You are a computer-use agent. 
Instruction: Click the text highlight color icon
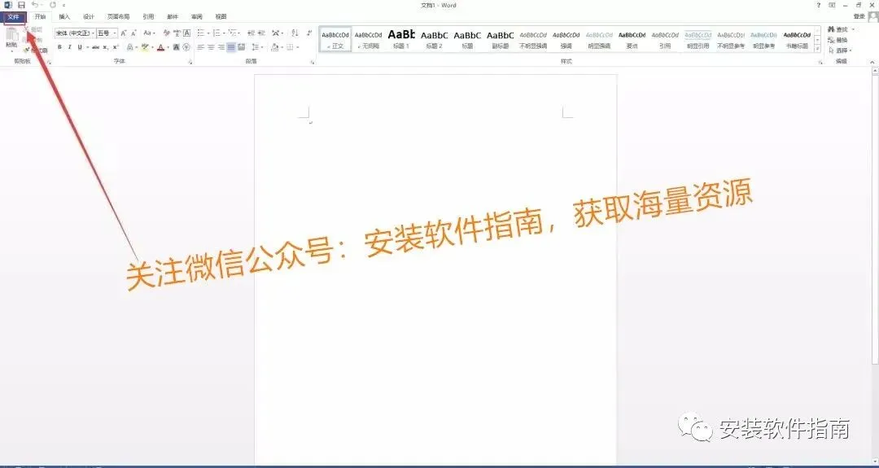tap(145, 48)
